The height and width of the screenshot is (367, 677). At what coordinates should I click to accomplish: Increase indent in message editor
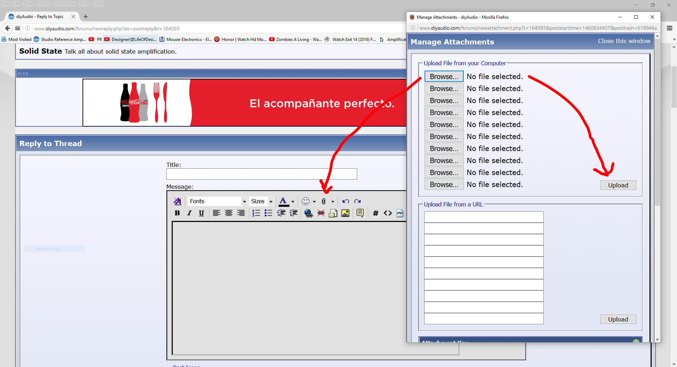click(x=293, y=213)
